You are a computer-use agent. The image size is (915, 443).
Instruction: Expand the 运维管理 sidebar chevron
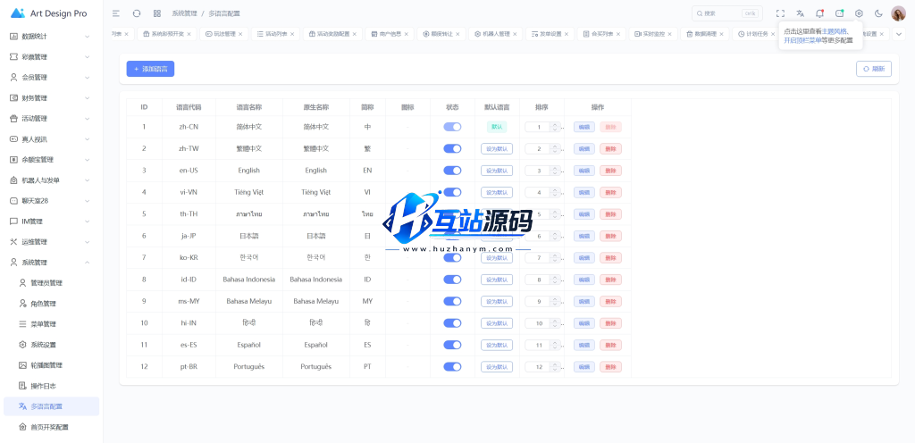click(87, 242)
